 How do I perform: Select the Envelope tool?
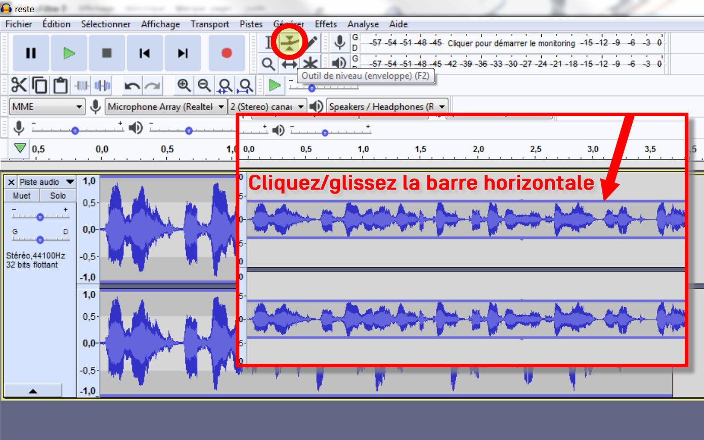coord(288,43)
